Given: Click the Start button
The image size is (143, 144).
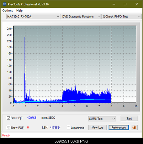Looking at the screenshot, I should 129,119.
